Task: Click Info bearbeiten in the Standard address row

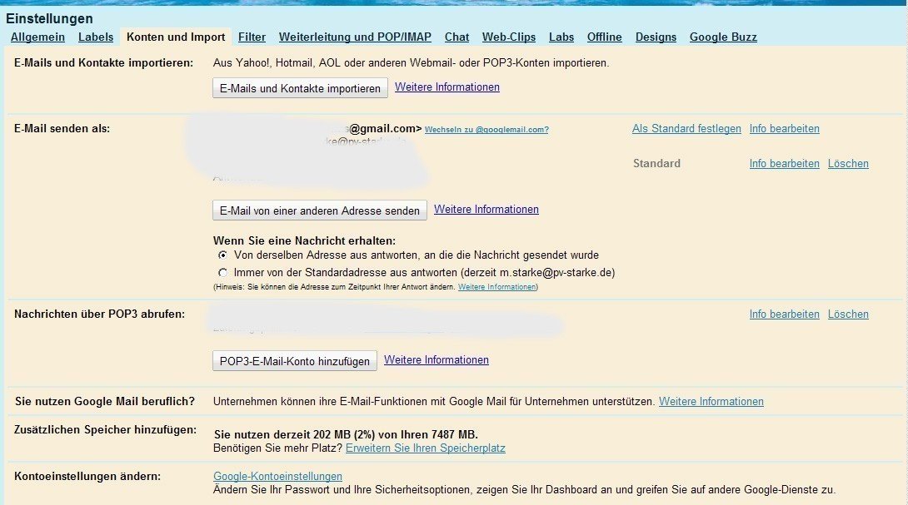Action: point(784,164)
